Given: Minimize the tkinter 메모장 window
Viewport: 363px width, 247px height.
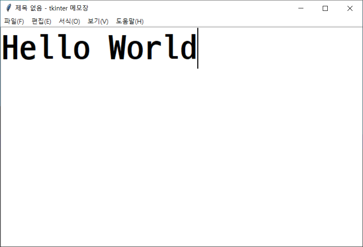Looking at the screenshot, I should (301, 8).
